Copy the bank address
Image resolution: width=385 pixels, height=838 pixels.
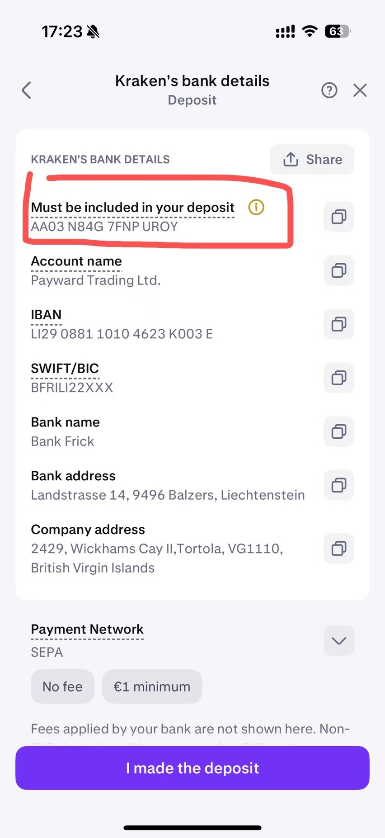point(339,485)
